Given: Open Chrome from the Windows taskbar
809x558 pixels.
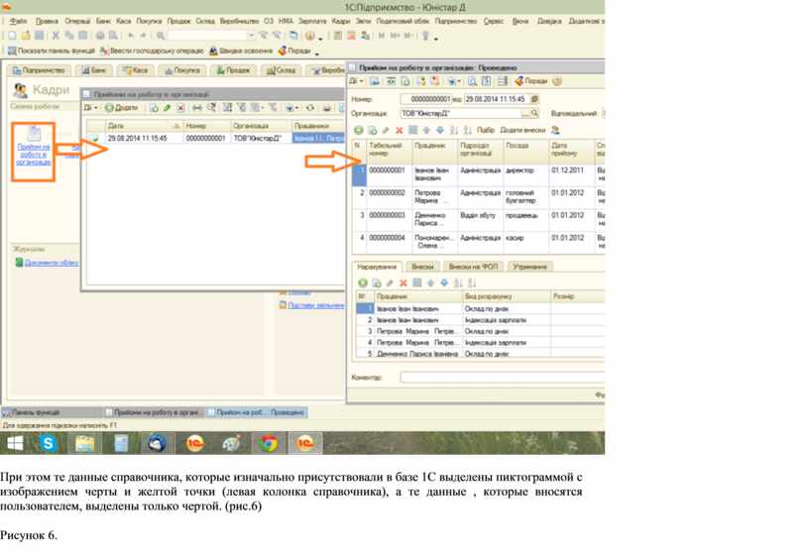Looking at the screenshot, I should [x=269, y=443].
